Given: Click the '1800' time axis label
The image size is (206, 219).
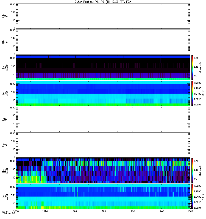Looking at the screenshot, I should coord(190,211).
